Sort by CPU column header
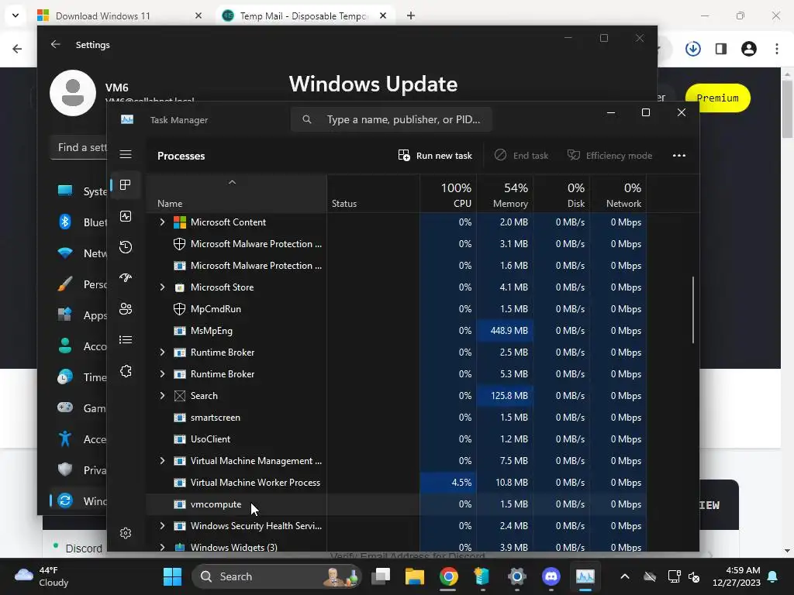This screenshot has width=794, height=595. 449,194
